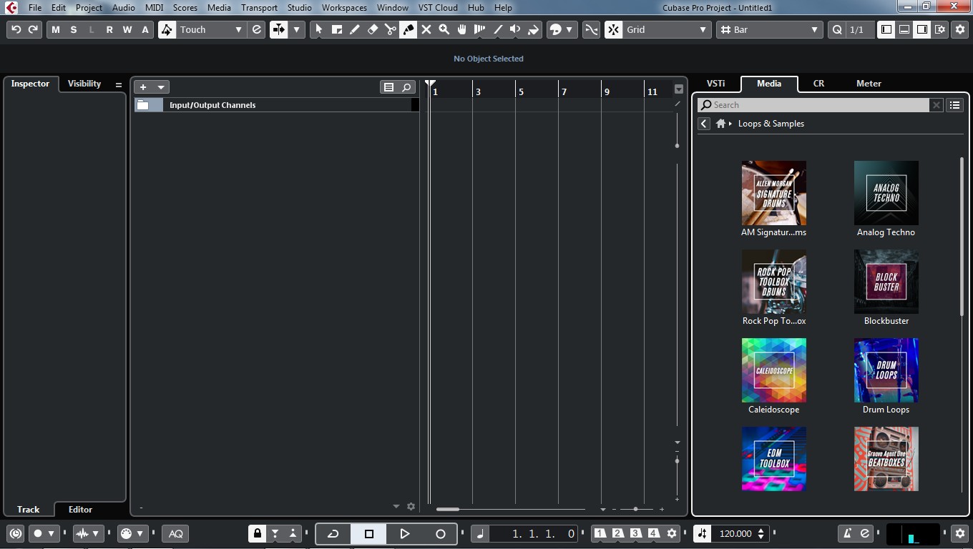Image resolution: width=973 pixels, height=549 pixels.
Task: Open the Project menu
Action: (x=89, y=8)
